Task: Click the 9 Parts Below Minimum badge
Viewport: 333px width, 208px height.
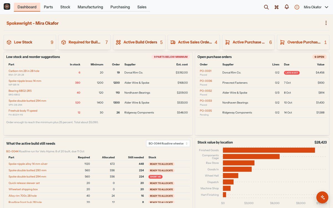Action: tap(171, 57)
